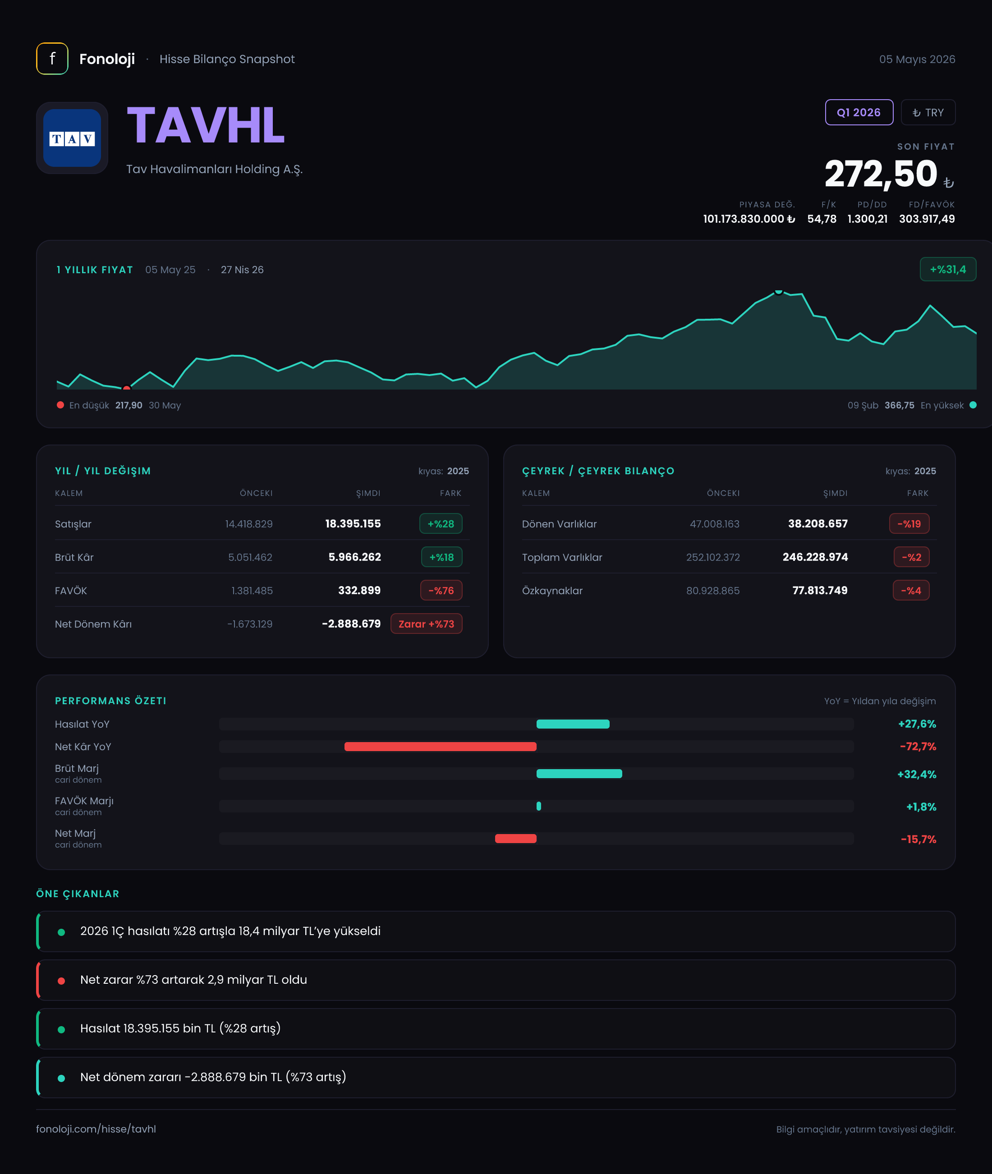The image size is (992, 1174).
Task: Click the F/K value 54,78
Action: click(x=822, y=219)
